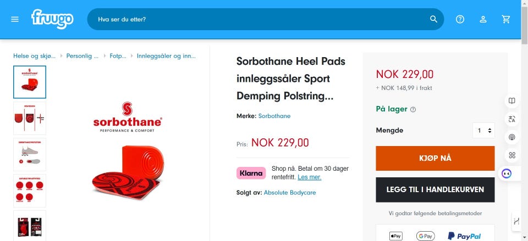Open the Absolute Bodycare seller link
Screen dimensions: 528x241
290,193
